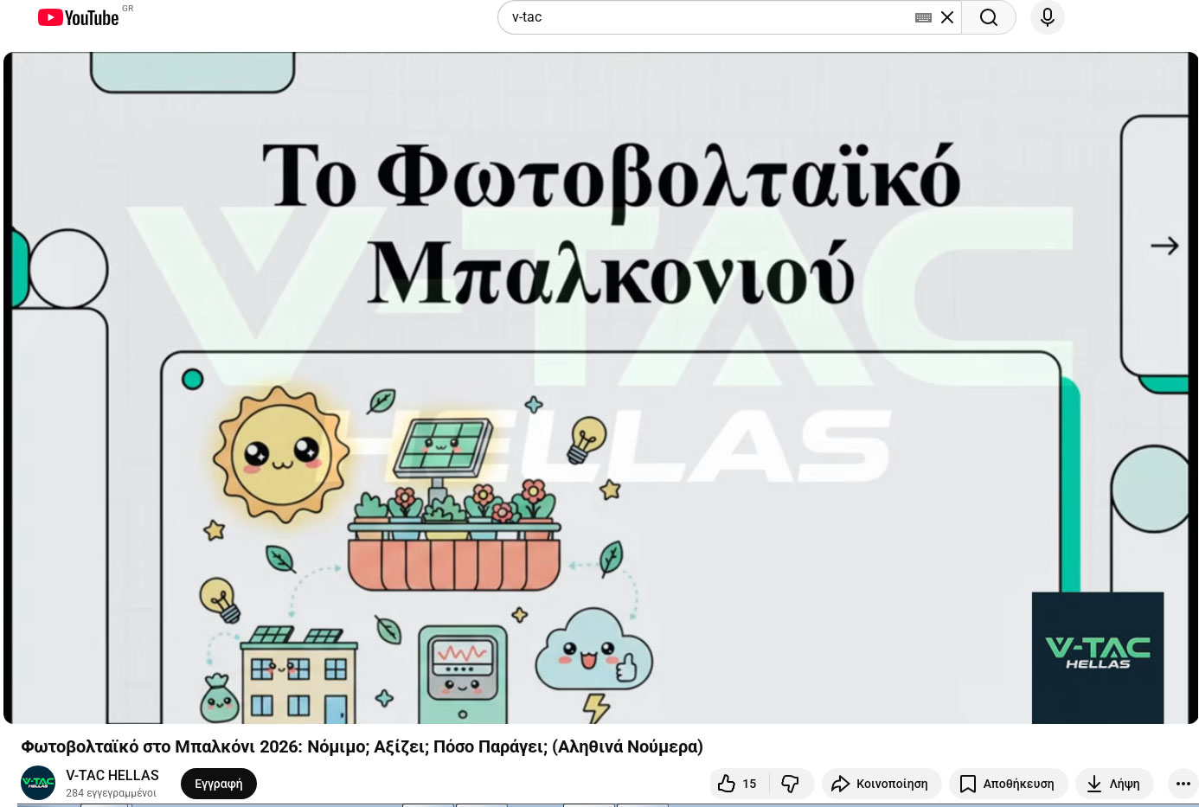Click the V-TAC HELLAS watermark in video

(x=1097, y=656)
